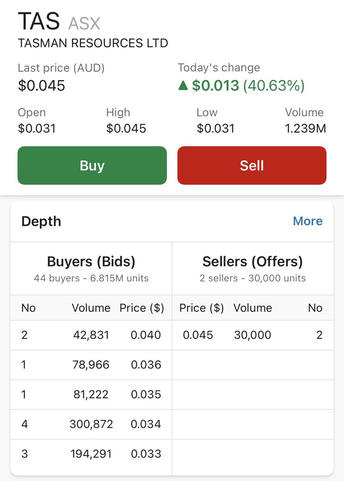The height and width of the screenshot is (481, 344).
Task: Select the Low price $0.031
Action: [x=216, y=129]
